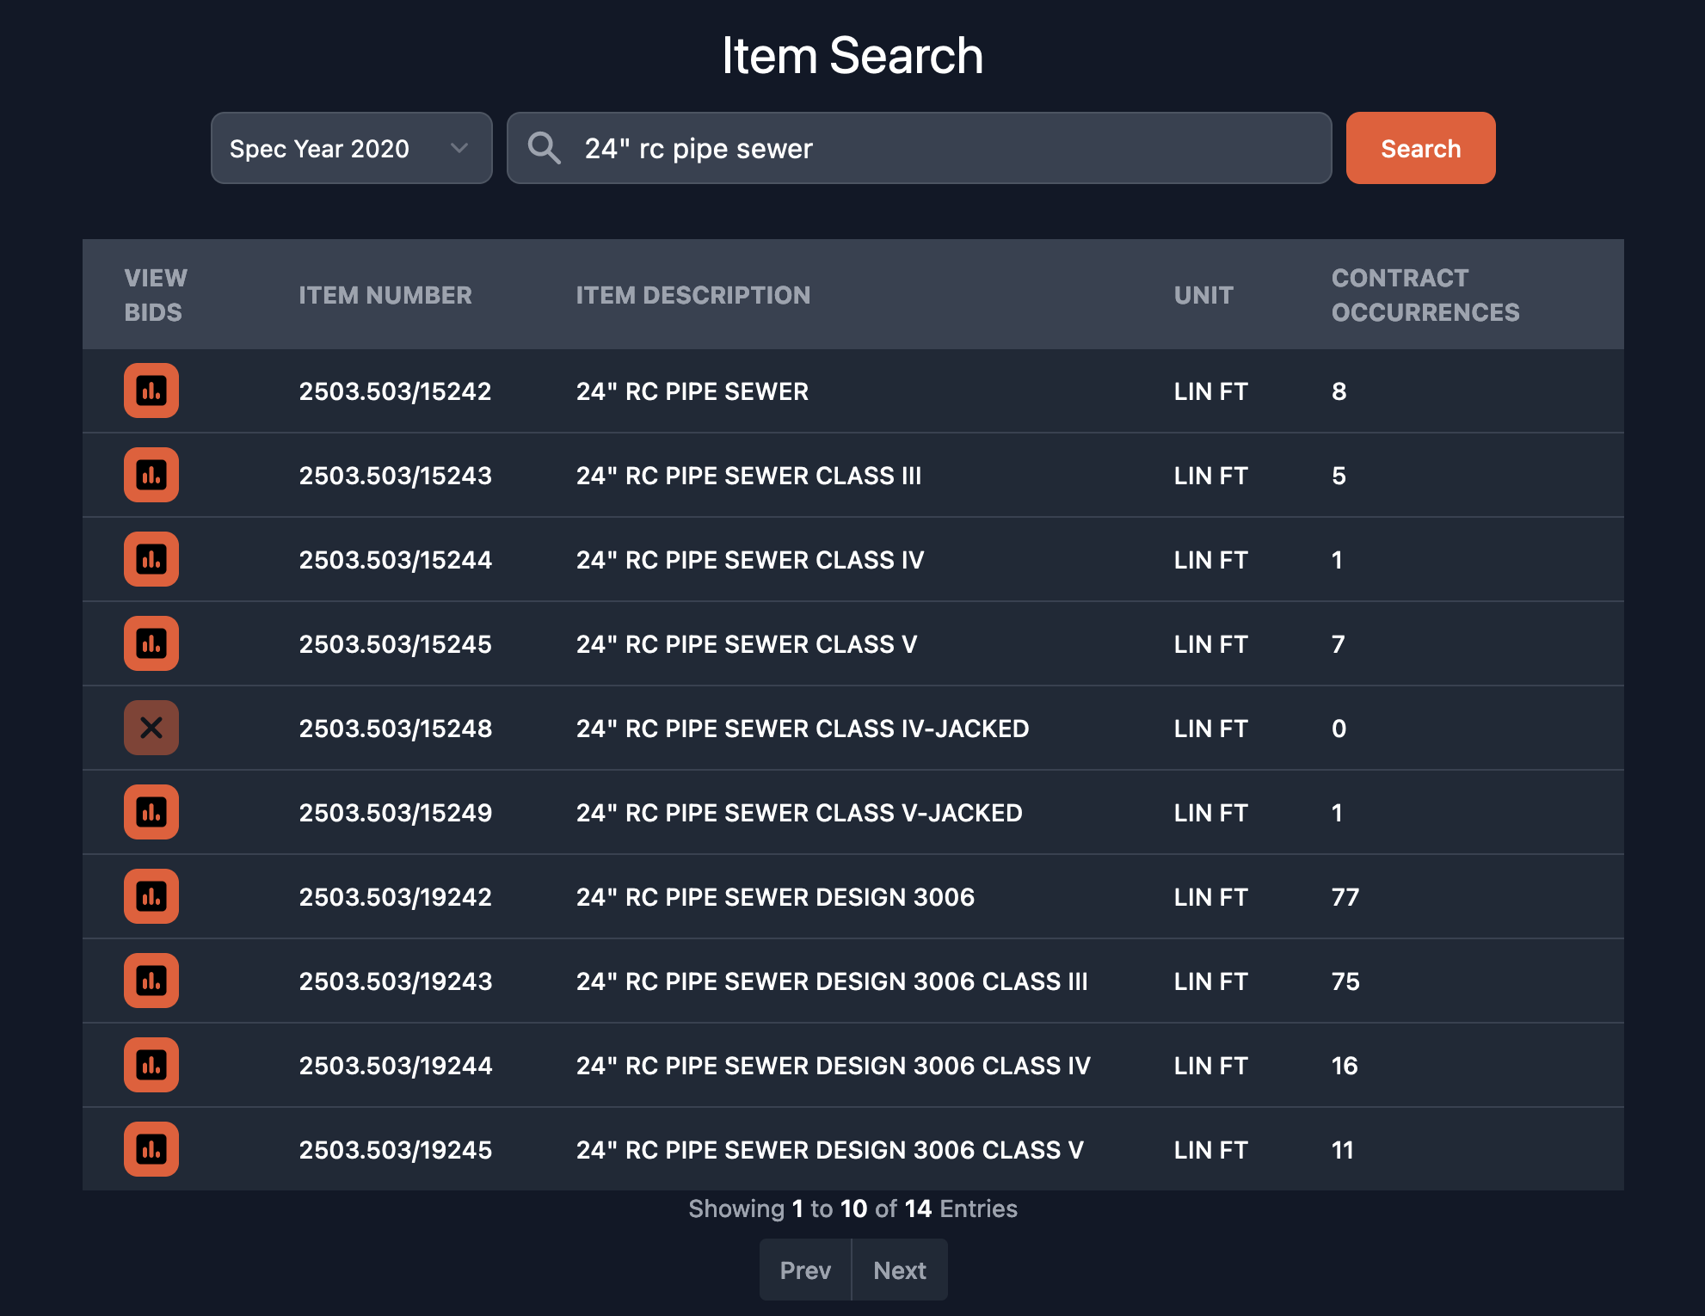Open bids for DESIGN 3006 CLASS IV
This screenshot has width=1705, height=1316.
coord(151,1065)
